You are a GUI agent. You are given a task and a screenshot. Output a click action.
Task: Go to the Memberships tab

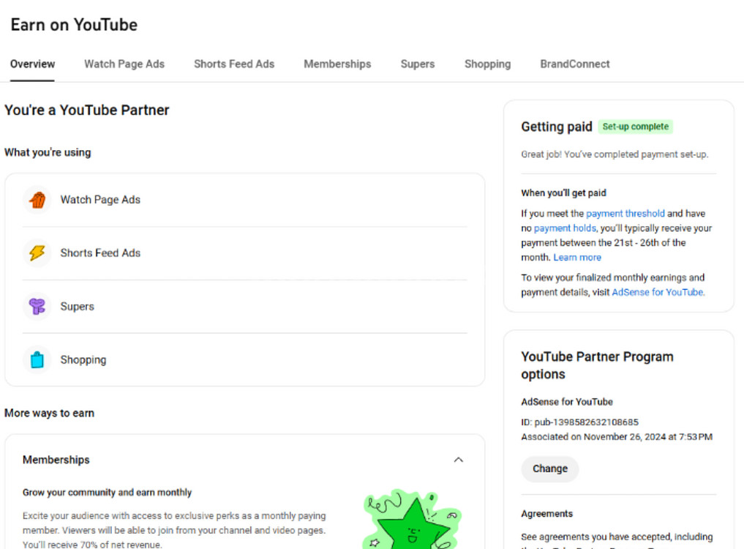pyautogui.click(x=337, y=64)
